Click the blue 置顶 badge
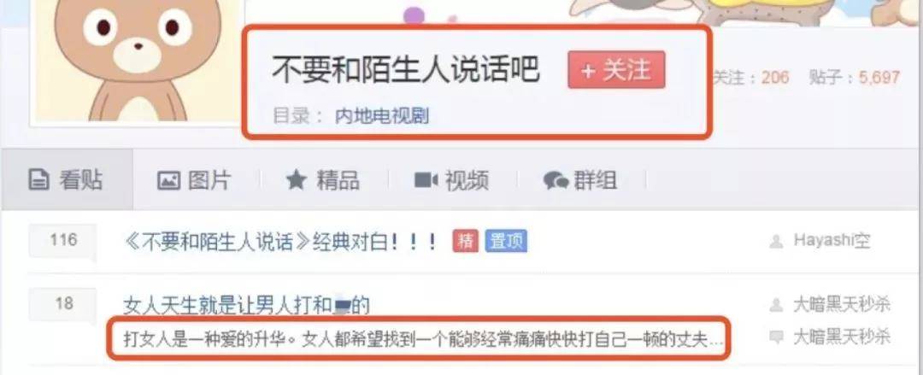Screen dimensions: 923x375 pyautogui.click(x=506, y=242)
